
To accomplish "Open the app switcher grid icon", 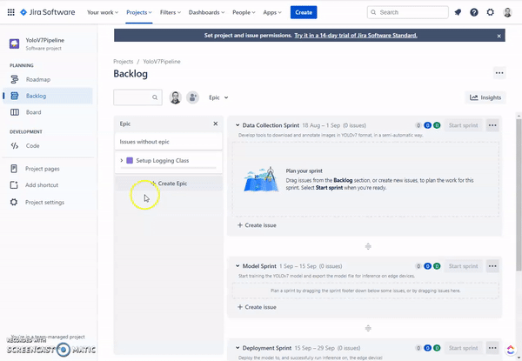I will tap(10, 12).
